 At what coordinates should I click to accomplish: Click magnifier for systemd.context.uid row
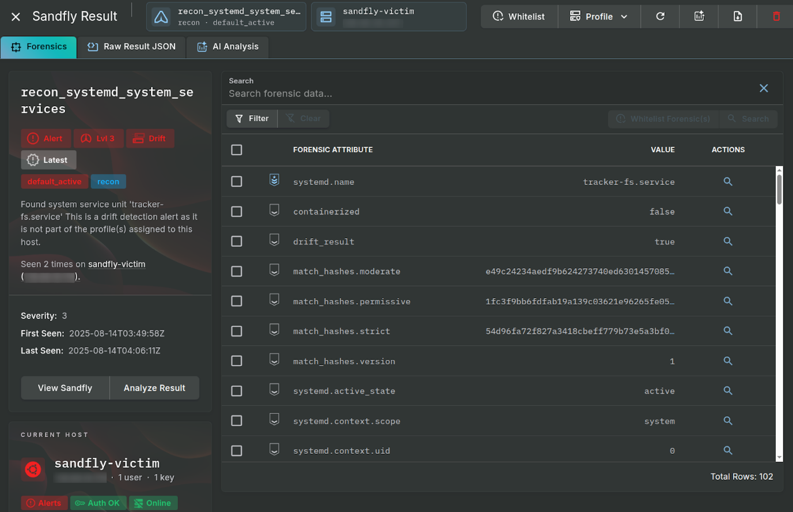pyautogui.click(x=728, y=450)
